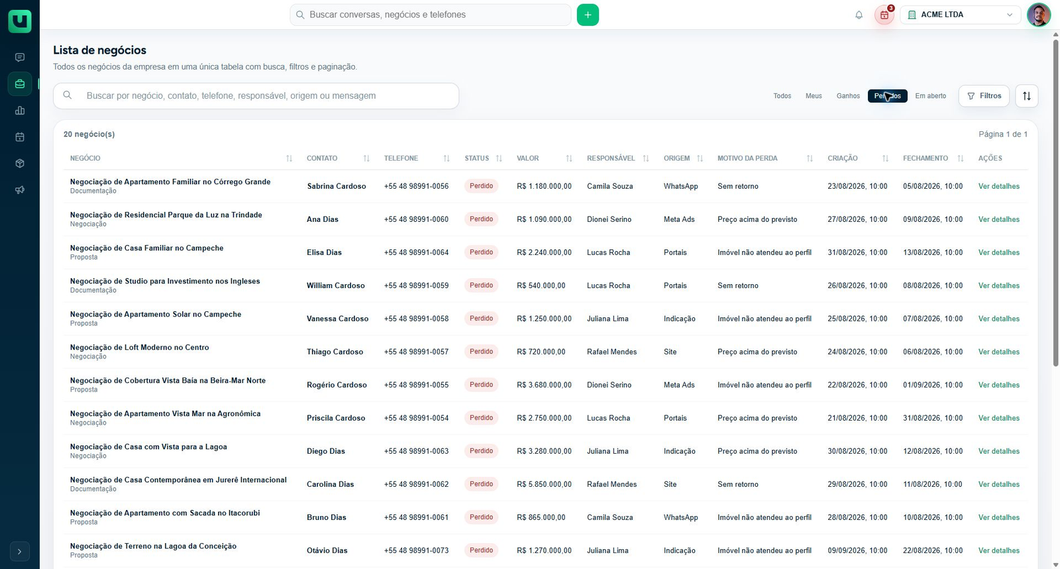
Task: Open Ver detalhes for Diego Dias row
Action: tap(999, 451)
